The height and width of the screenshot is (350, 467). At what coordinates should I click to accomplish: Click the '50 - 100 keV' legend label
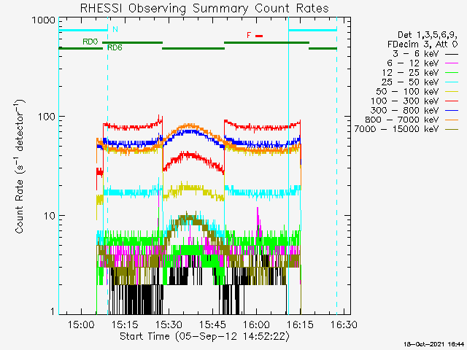(x=407, y=91)
